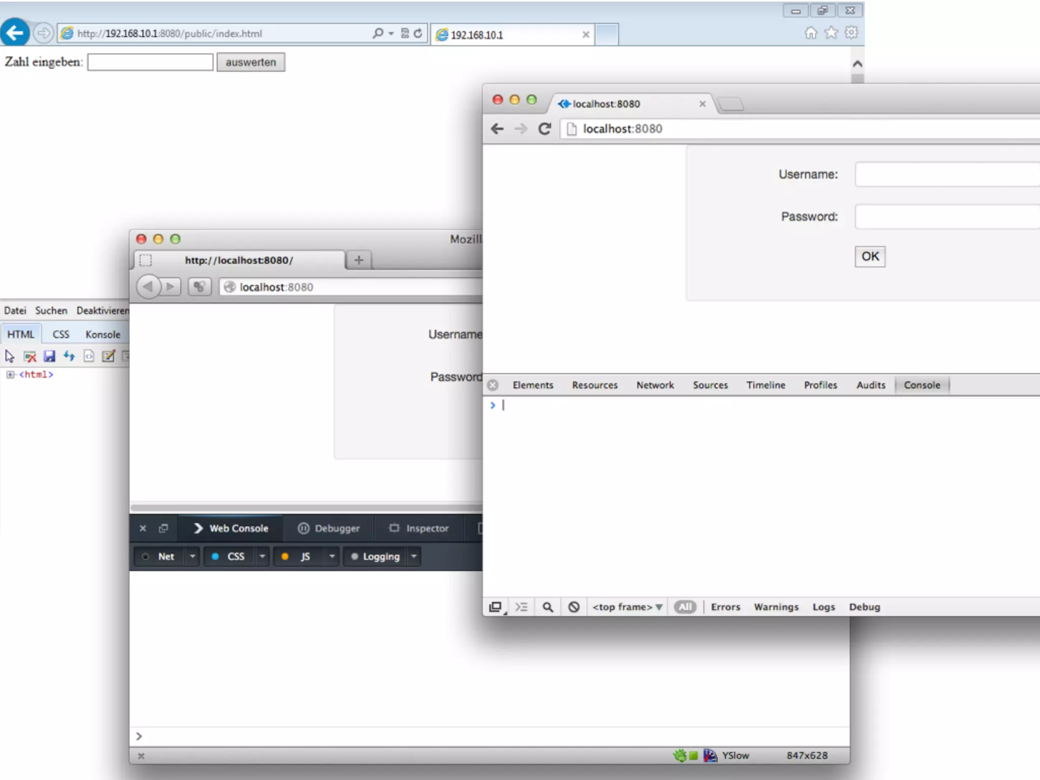Select the Firebug element inspector arrow icon
The height and width of the screenshot is (780, 1040).
coord(10,356)
